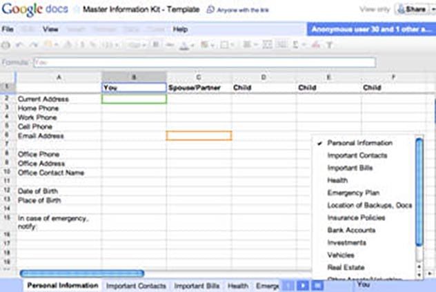This screenshot has width=436, height=292.
Task: Click the all sheets list button
Action: (317, 286)
